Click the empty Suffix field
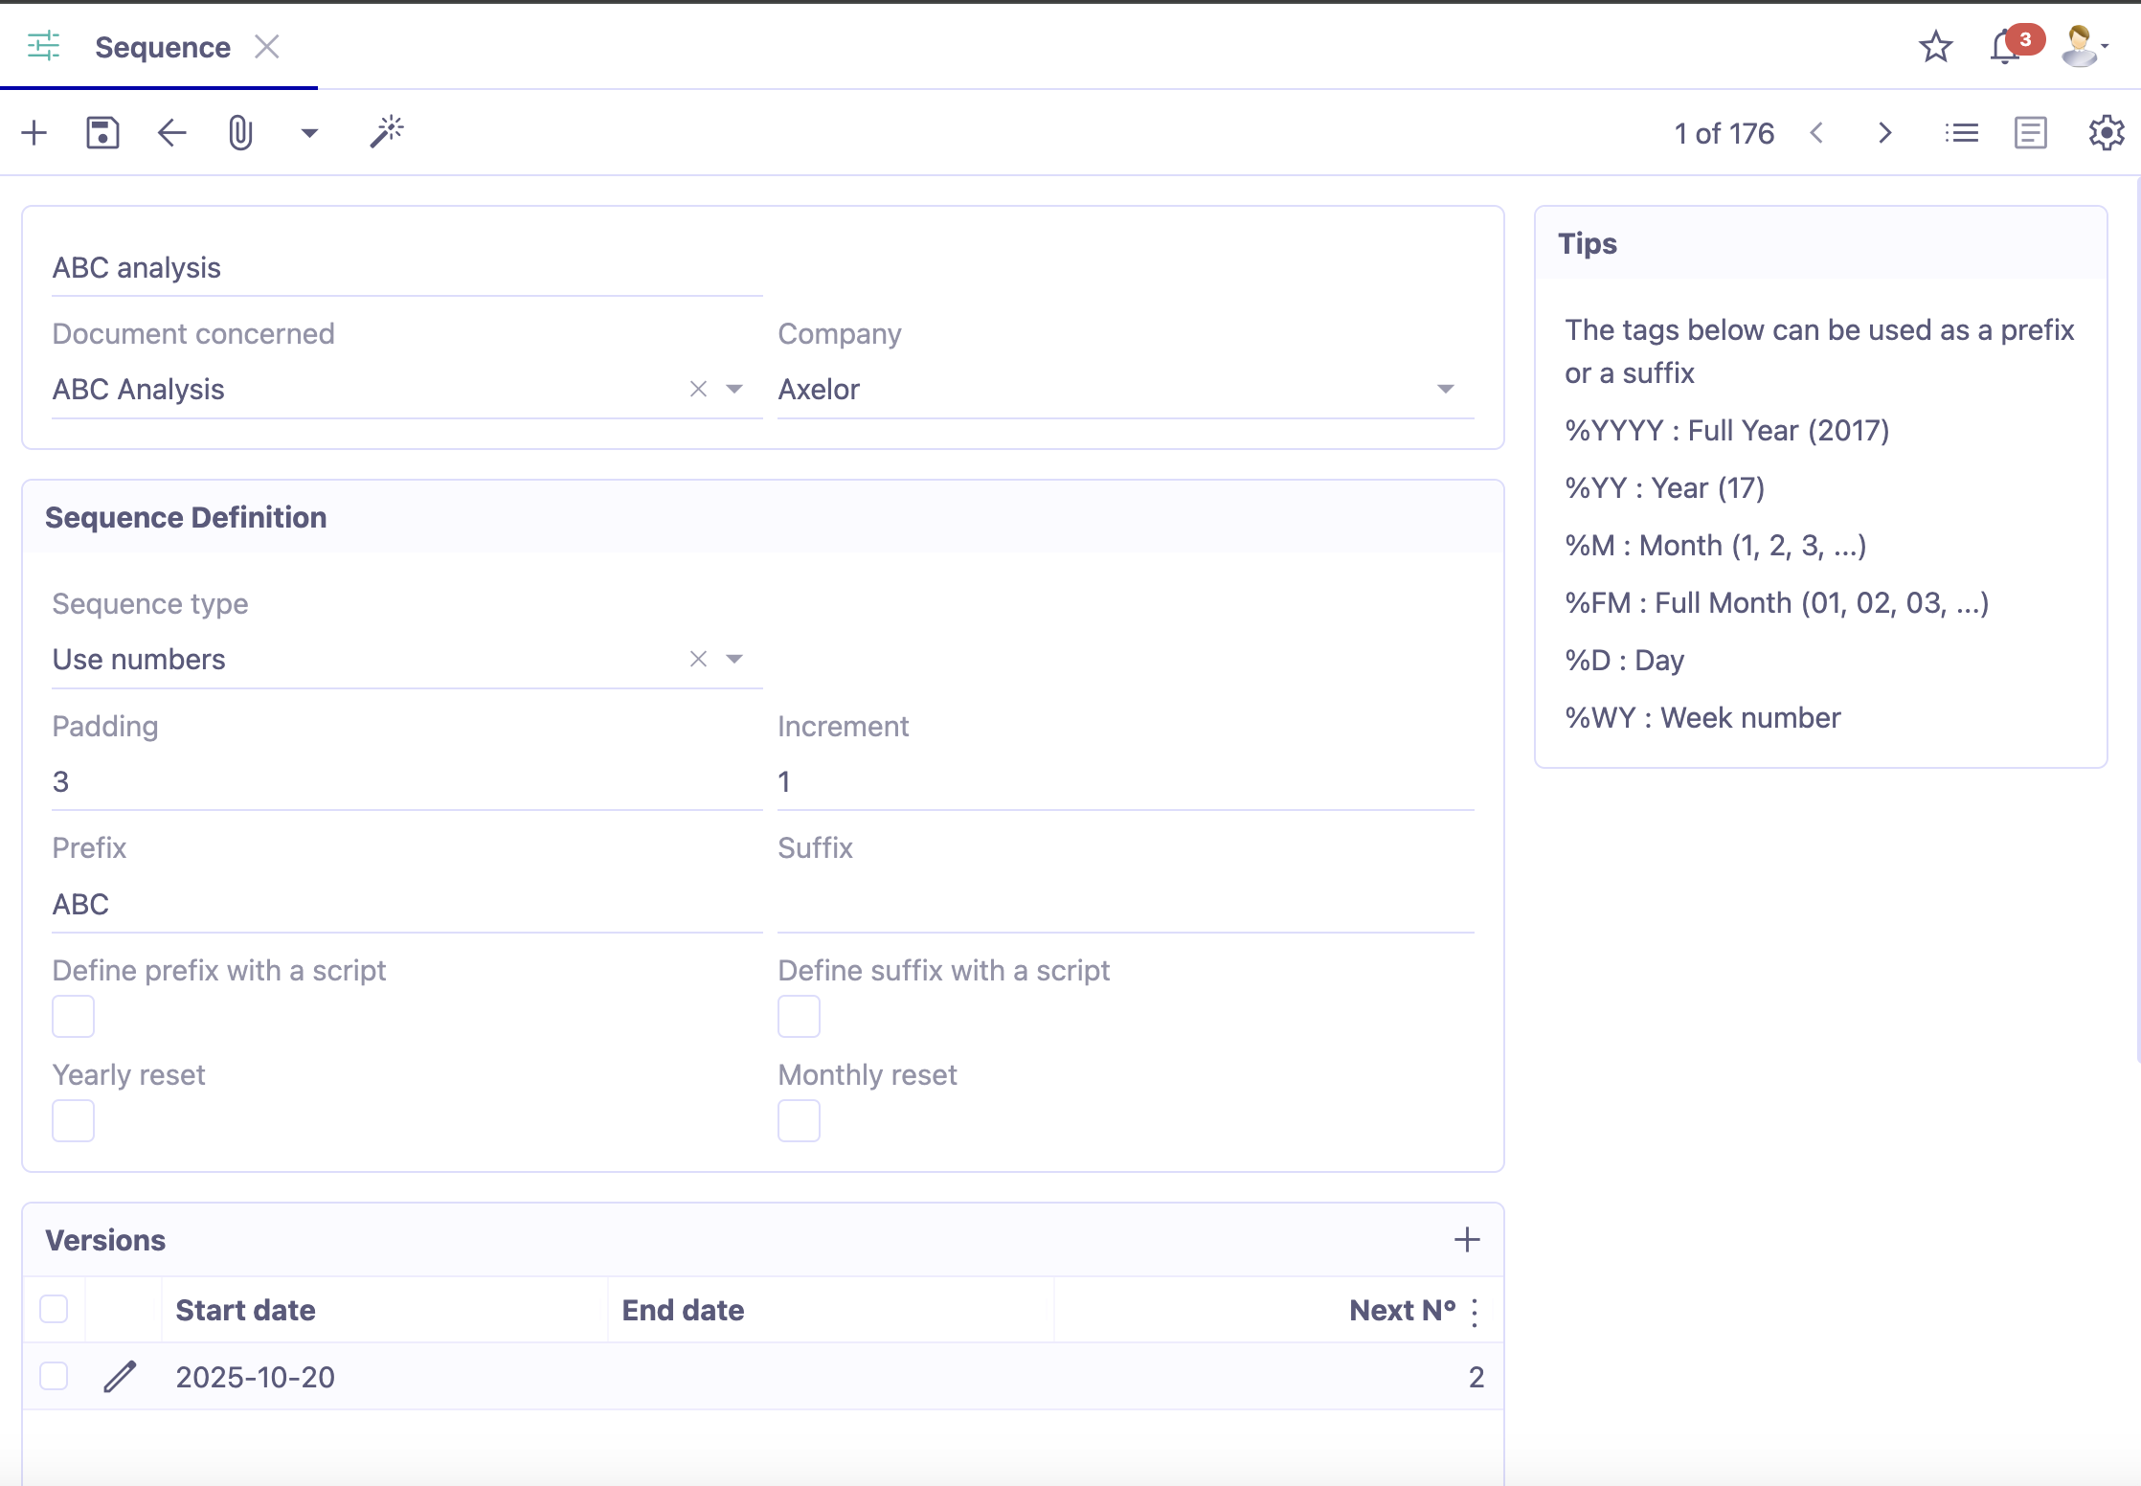 (x=1125, y=905)
